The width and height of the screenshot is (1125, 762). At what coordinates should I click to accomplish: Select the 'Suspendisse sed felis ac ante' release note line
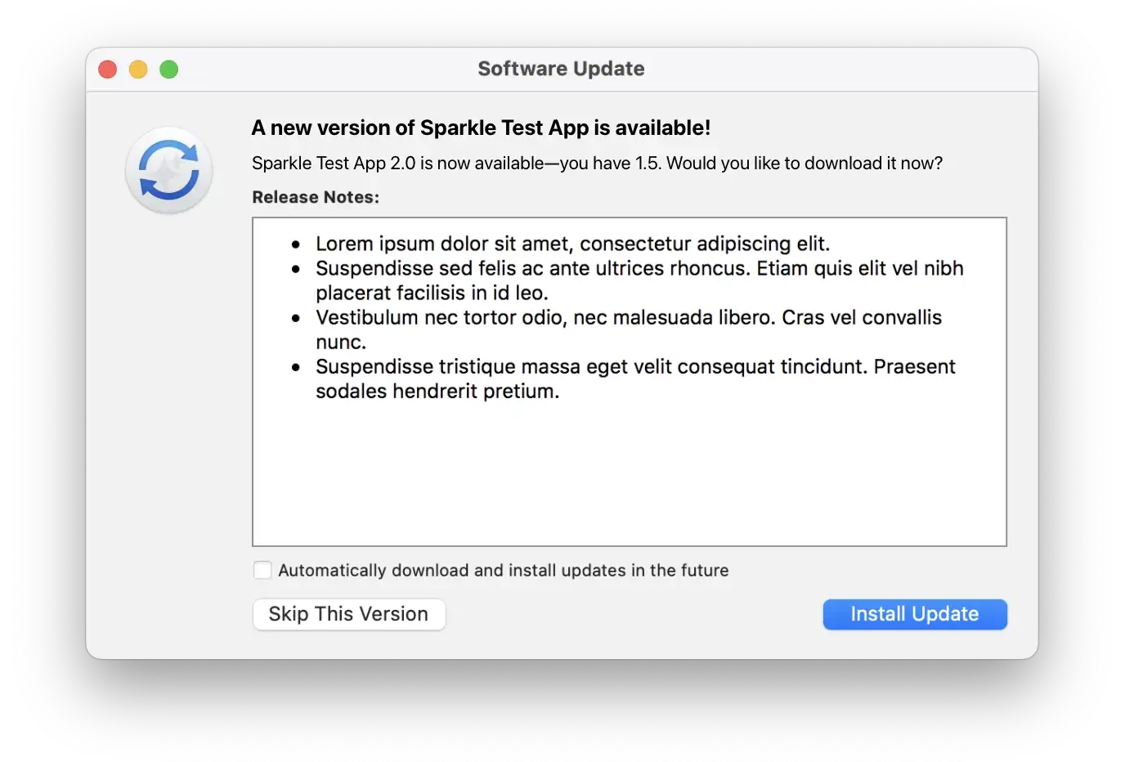[x=639, y=268]
